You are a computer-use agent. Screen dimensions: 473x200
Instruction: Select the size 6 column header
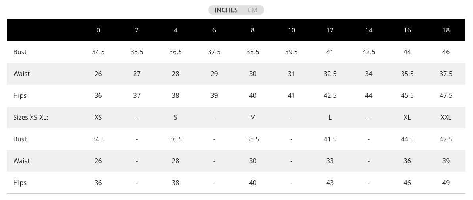coord(214,30)
